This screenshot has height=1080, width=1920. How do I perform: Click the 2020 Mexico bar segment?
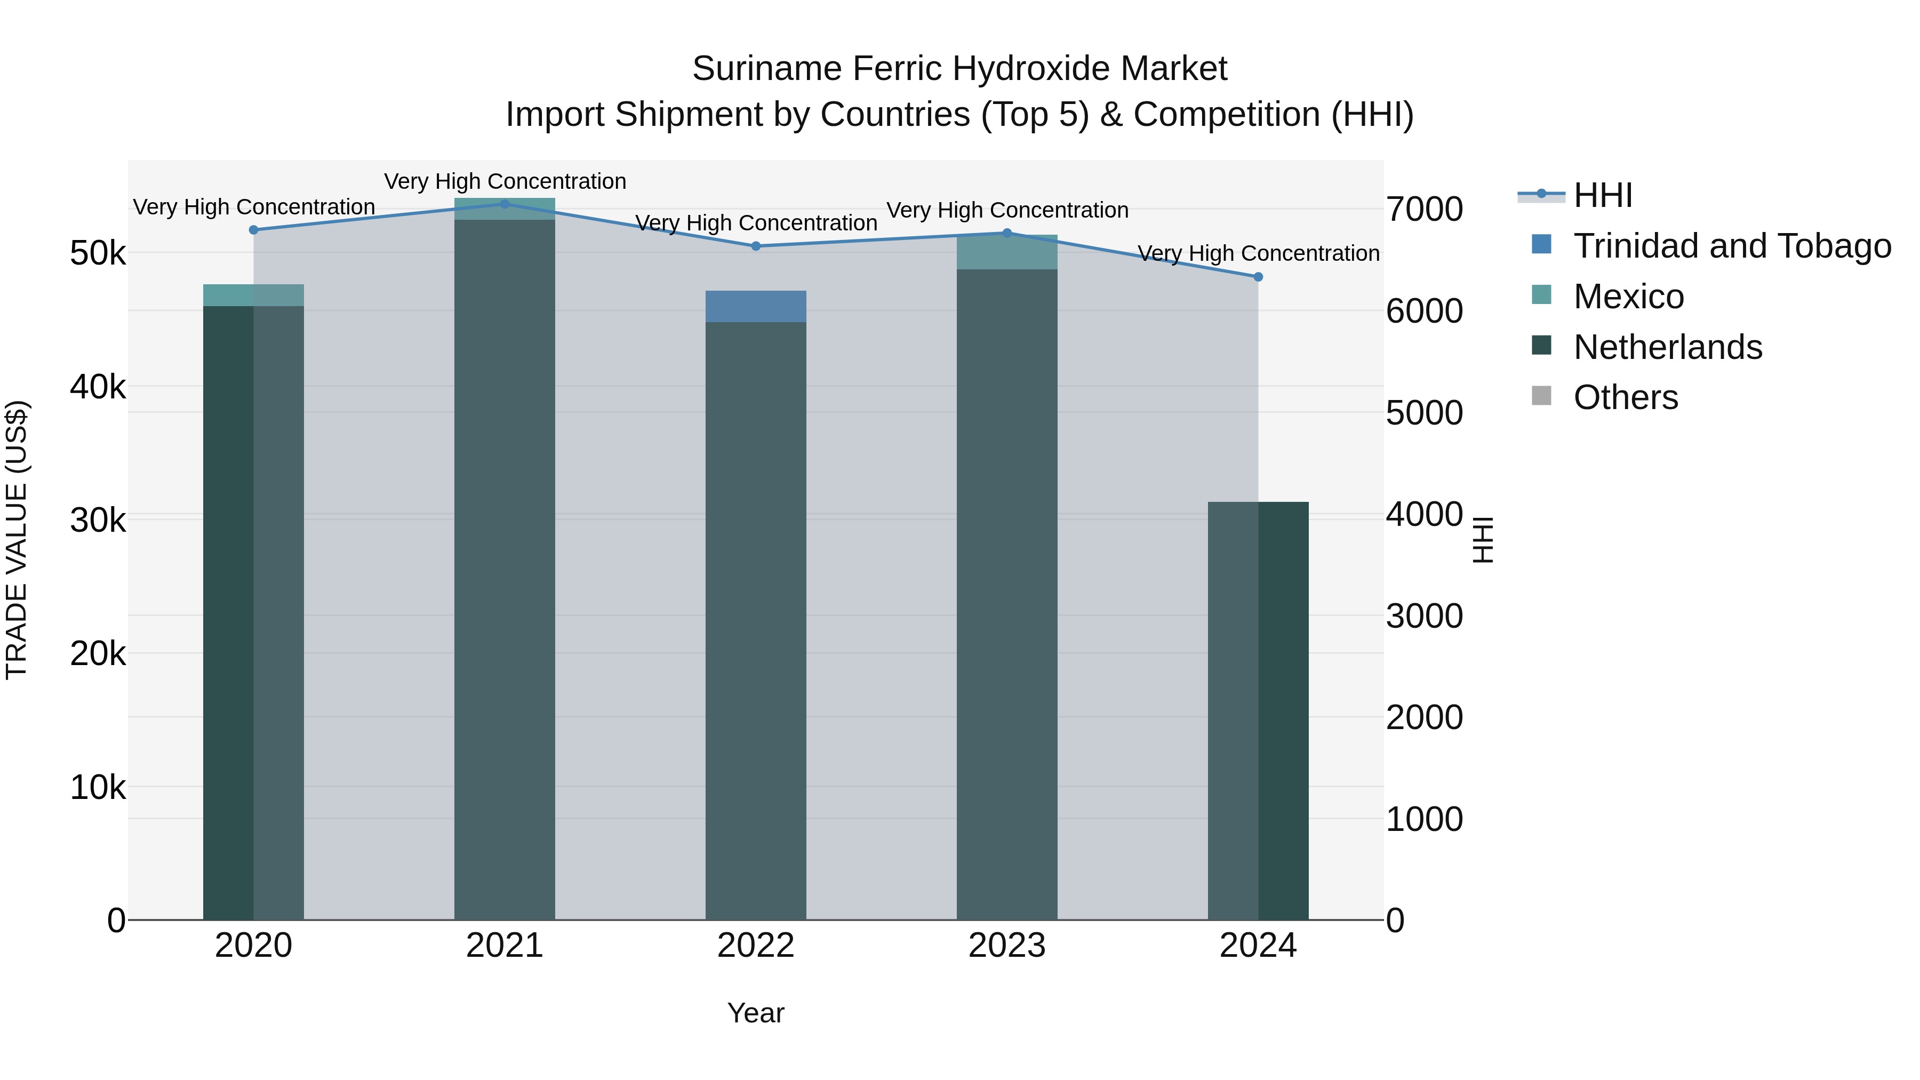[x=253, y=295]
